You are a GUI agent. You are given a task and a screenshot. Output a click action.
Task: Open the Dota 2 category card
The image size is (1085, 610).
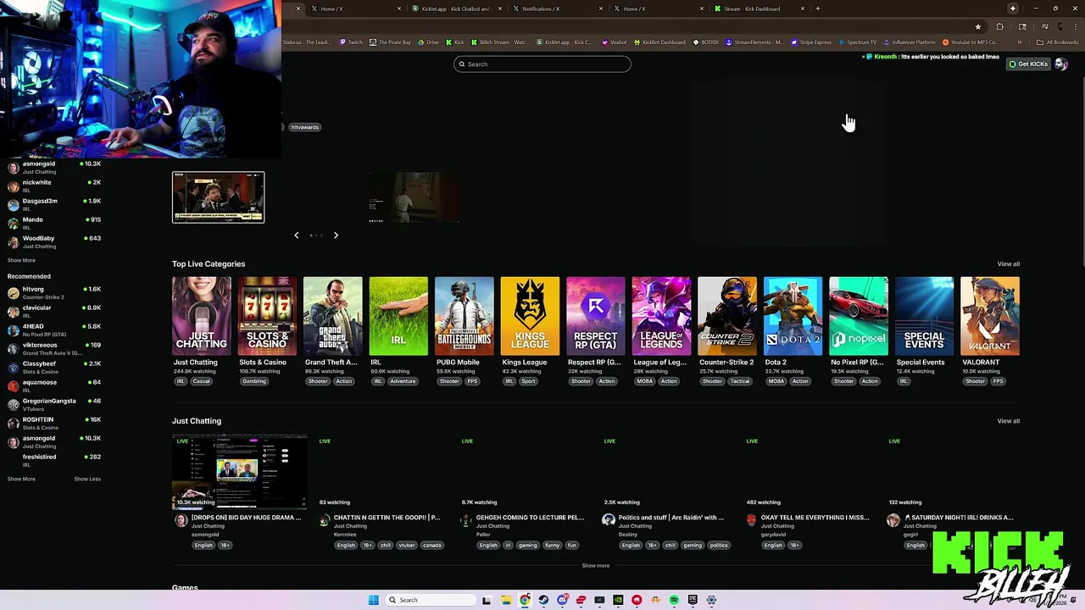(x=793, y=316)
